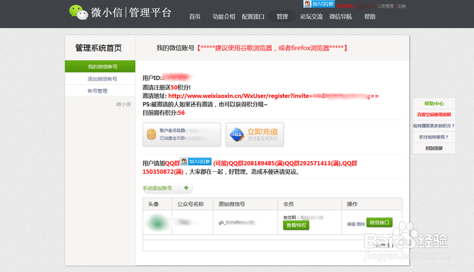Image resolution: width=474 pixels, height=272 pixels.
Task: Open 积分如何使用？ link
Action: tap(434, 137)
